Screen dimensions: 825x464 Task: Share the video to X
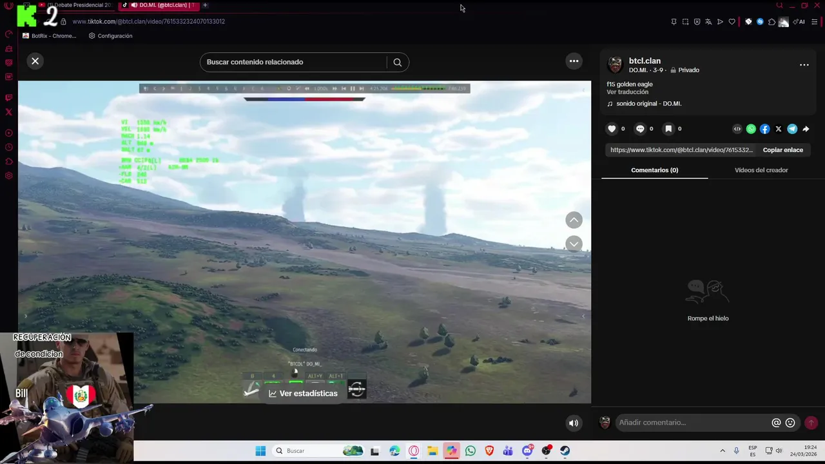pyautogui.click(x=779, y=129)
